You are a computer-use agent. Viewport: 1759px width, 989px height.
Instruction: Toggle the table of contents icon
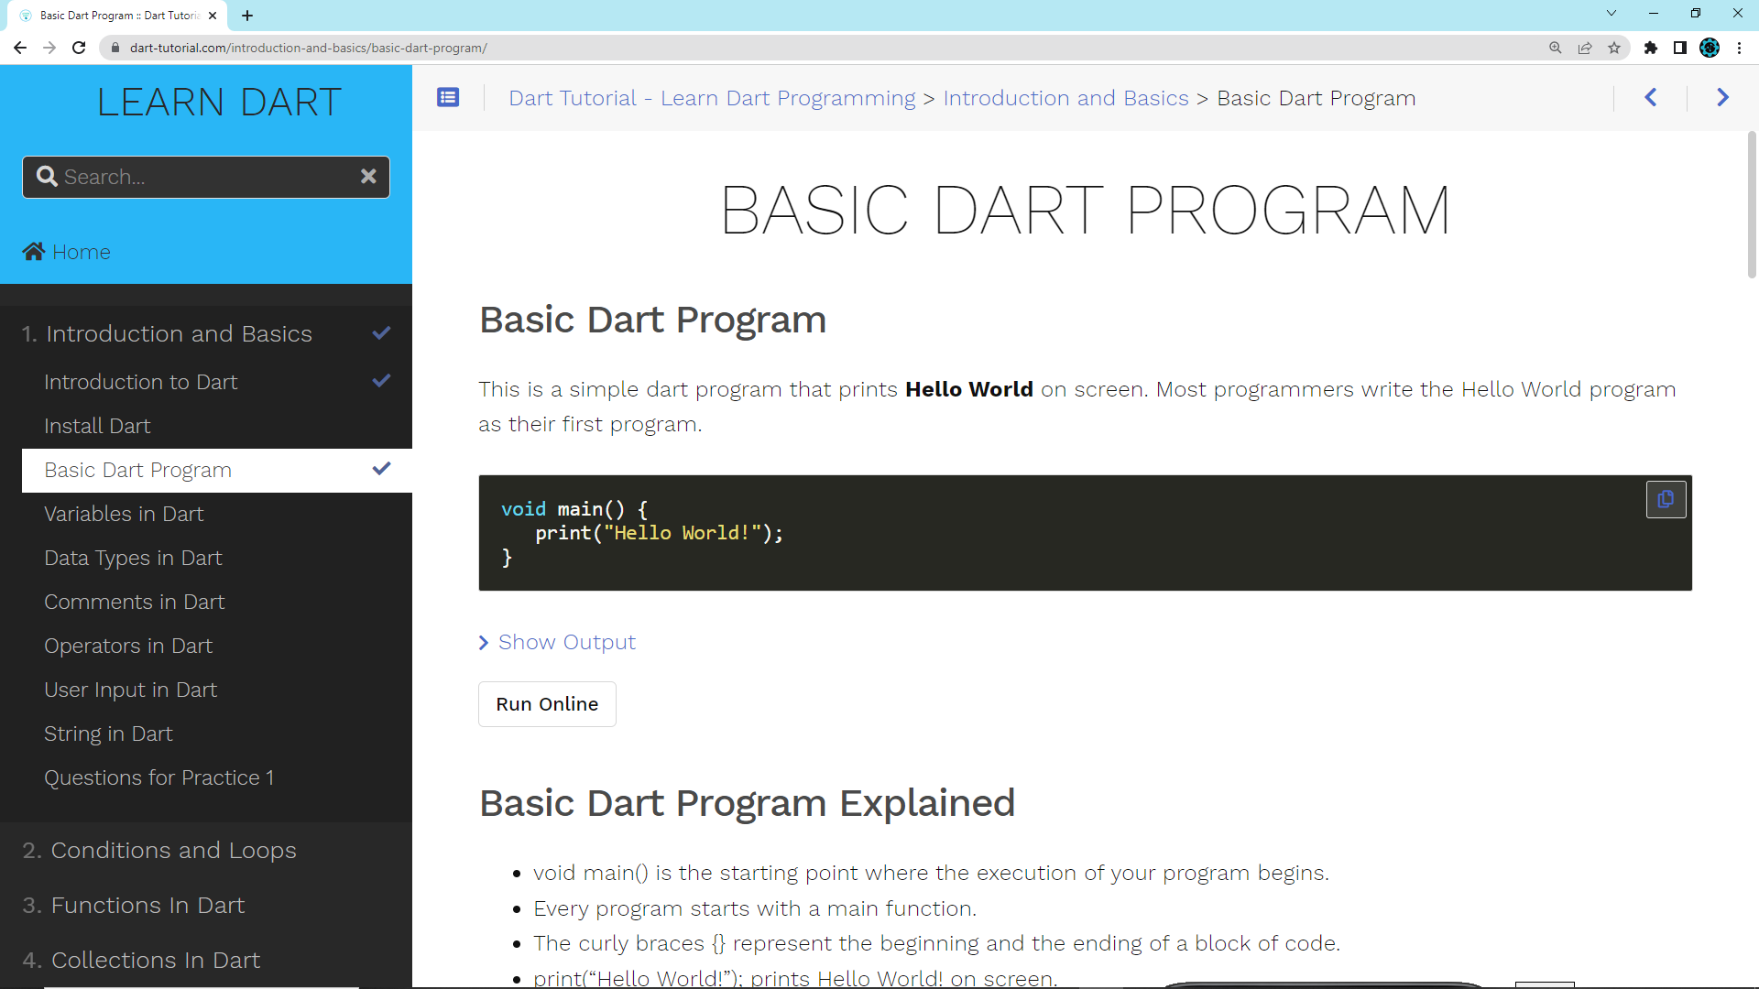[x=448, y=97]
